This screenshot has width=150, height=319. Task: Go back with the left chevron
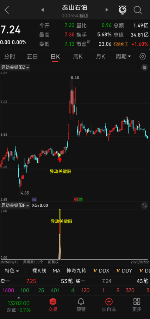pyautogui.click(x=7, y=10)
